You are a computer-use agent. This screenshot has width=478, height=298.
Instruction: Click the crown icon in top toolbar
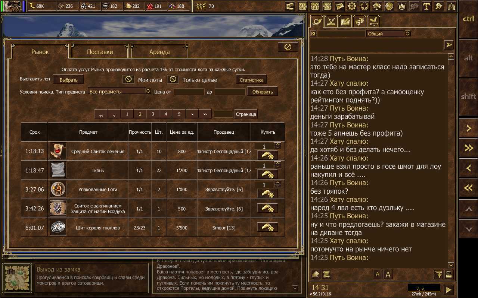[402, 6]
